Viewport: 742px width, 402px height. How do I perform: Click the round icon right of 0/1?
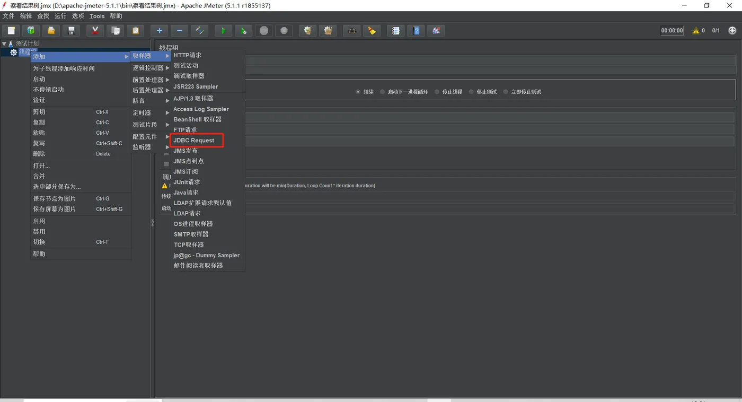[732, 31]
